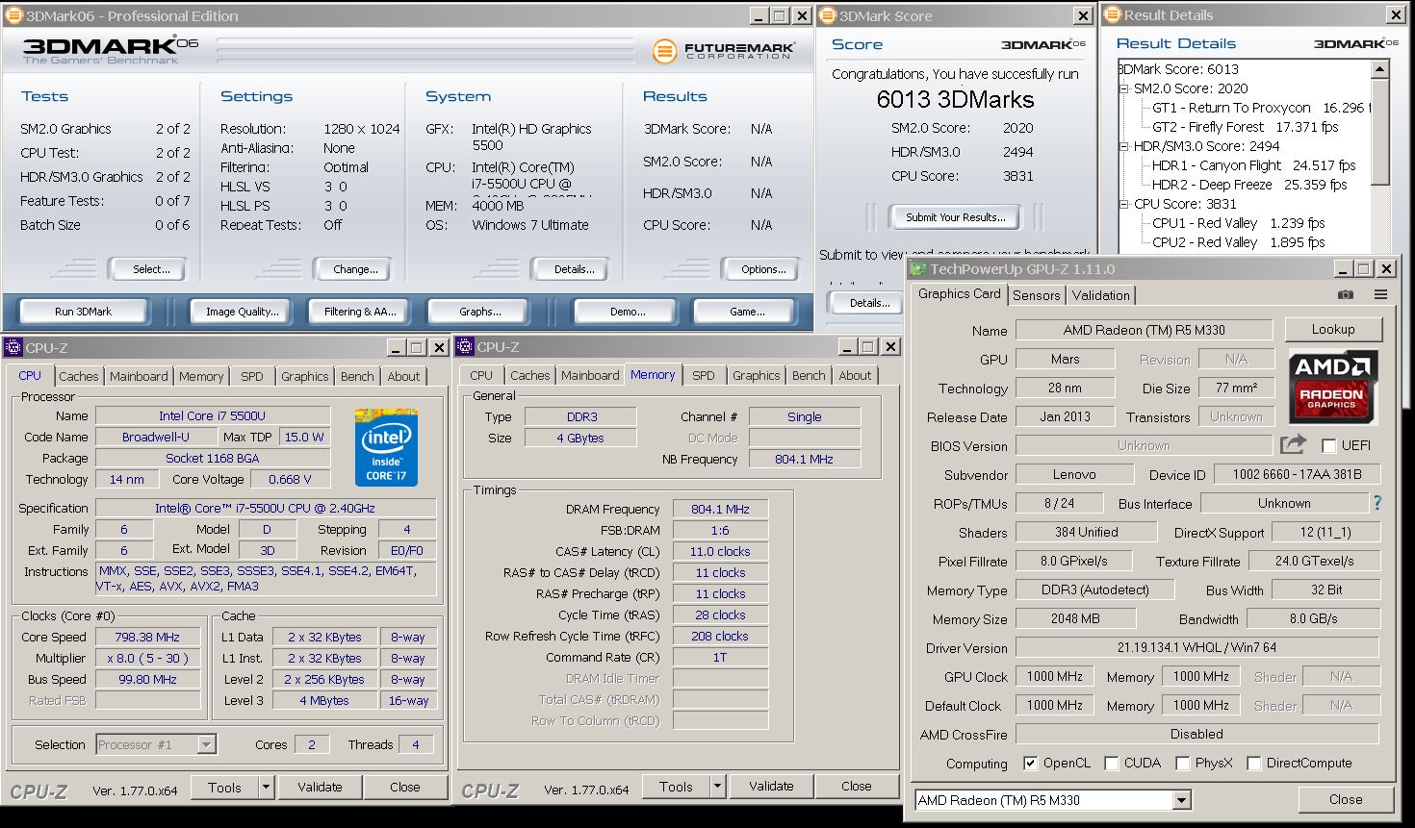This screenshot has width=1415, height=828.
Task: Toggle the UEFI checkbox in GPU-Z
Action: 1328,446
